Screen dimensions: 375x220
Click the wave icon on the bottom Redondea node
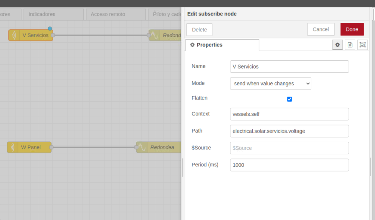[142, 147]
